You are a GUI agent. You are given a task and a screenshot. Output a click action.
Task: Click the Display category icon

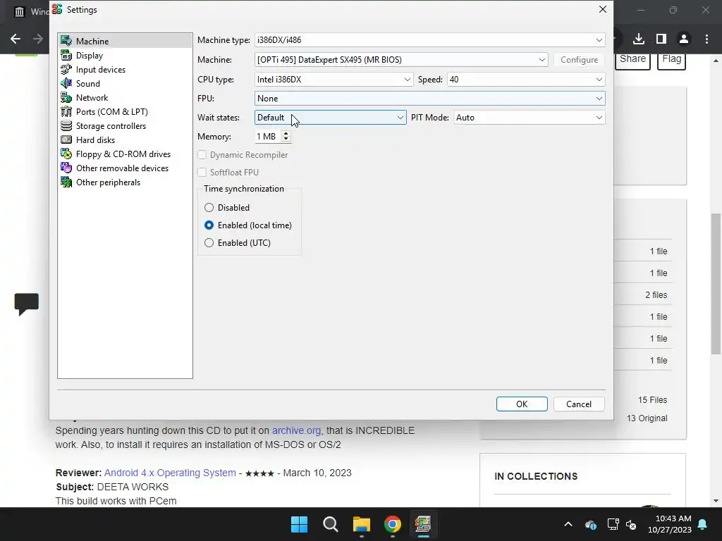pos(66,55)
